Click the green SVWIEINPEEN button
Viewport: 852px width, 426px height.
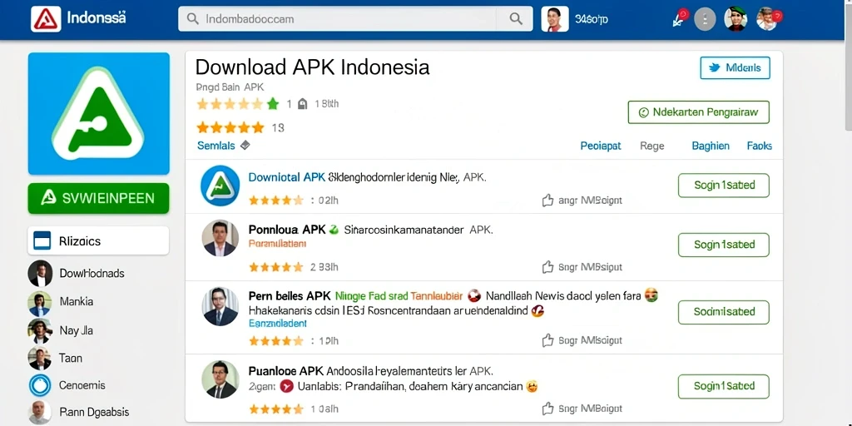point(98,198)
